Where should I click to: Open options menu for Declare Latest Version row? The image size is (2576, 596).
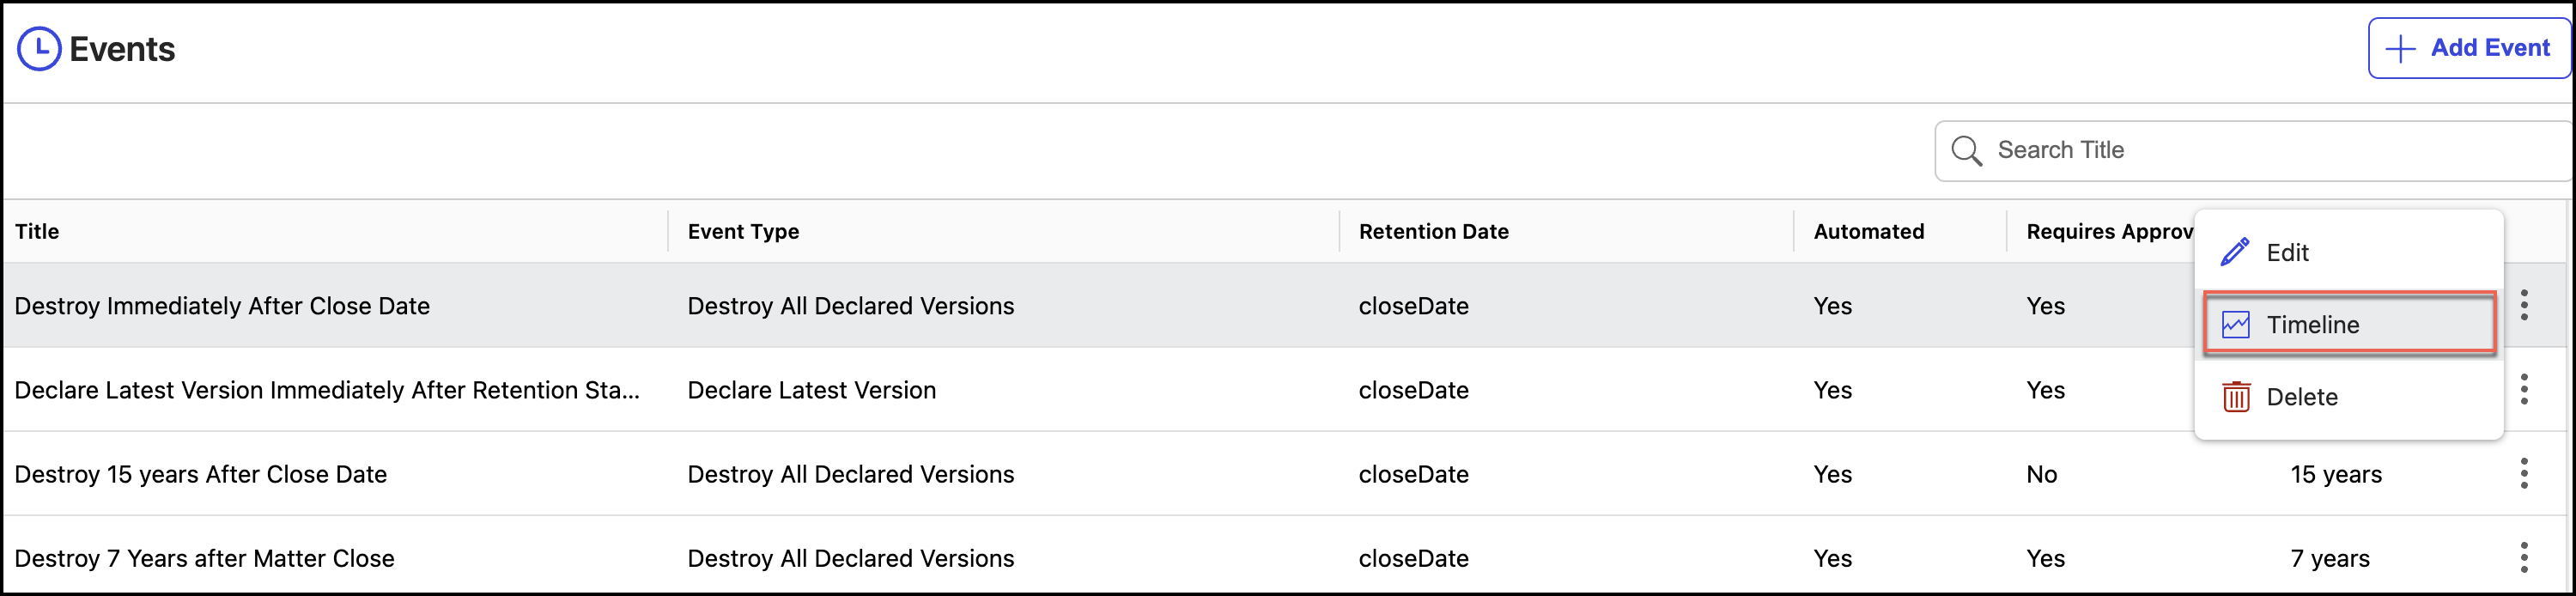[2524, 389]
